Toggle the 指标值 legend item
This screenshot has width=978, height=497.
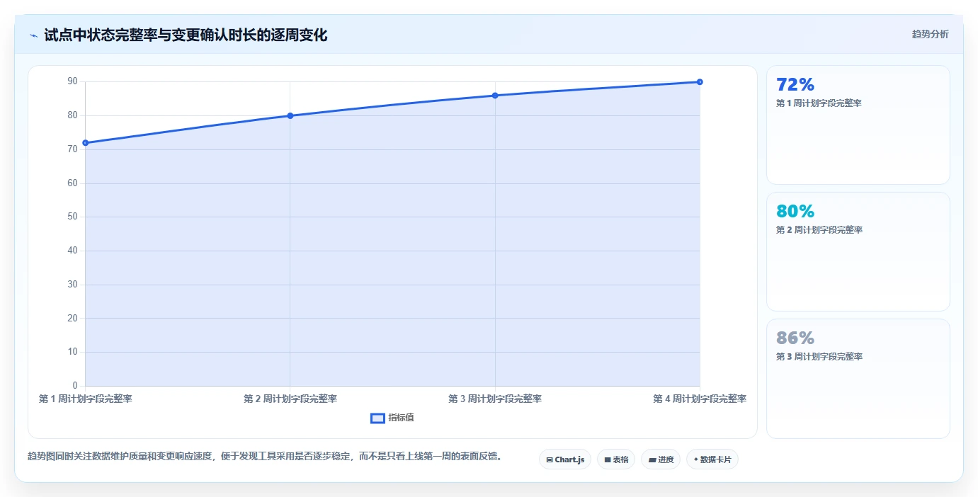(392, 418)
